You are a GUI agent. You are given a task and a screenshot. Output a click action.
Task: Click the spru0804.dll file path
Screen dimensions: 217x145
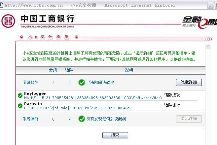point(78,108)
